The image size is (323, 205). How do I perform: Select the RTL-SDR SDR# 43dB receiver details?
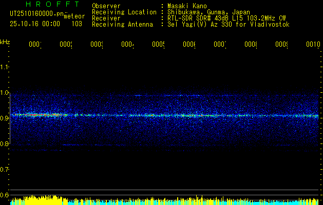(x=226, y=18)
